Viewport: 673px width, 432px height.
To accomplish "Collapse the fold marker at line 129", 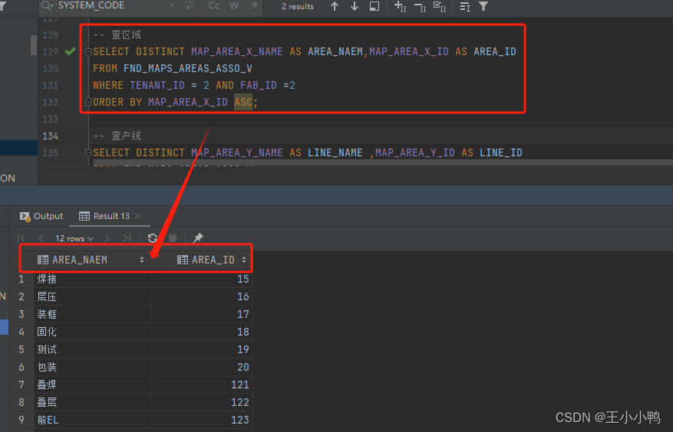I will (88, 52).
